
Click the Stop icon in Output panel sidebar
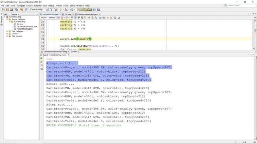tap(42, 66)
